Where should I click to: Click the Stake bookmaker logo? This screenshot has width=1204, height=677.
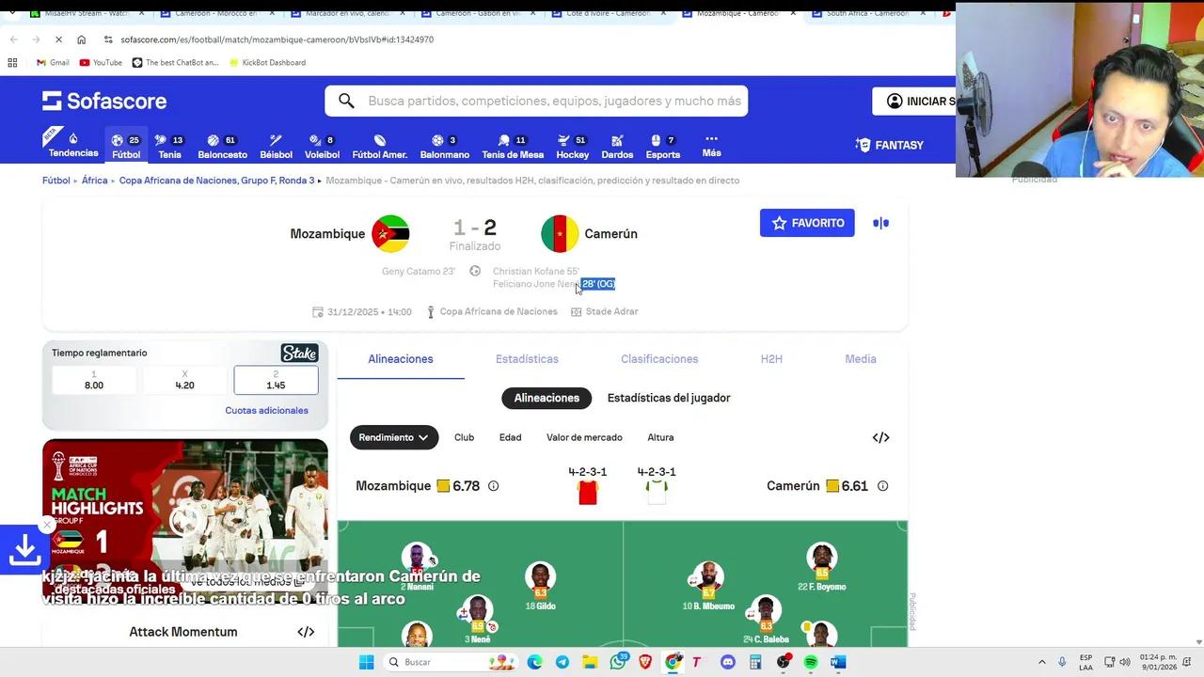[299, 354]
